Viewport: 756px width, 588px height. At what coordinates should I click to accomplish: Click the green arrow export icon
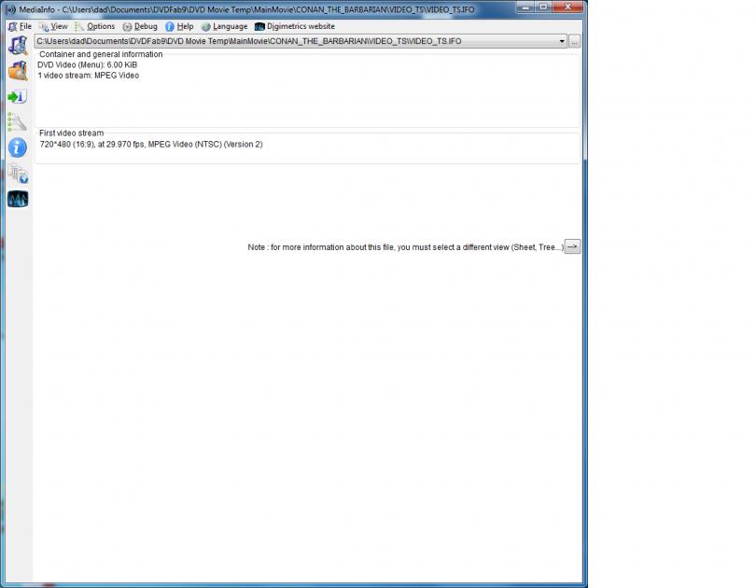tap(18, 97)
